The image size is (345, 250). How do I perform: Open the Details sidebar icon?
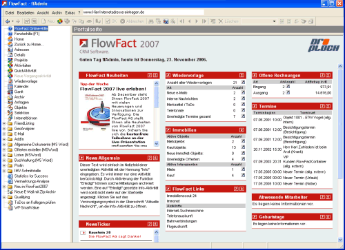point(10,55)
